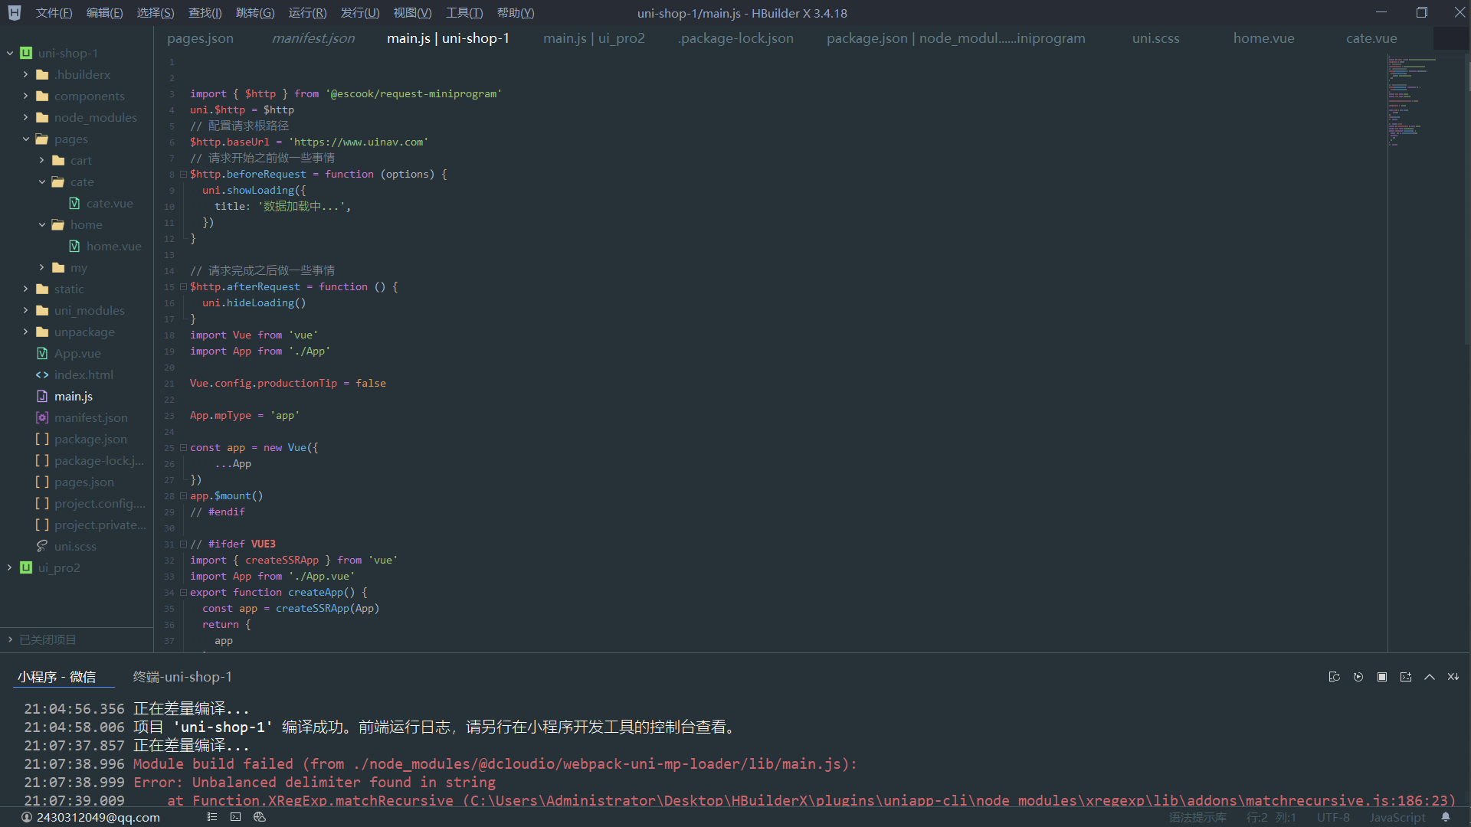Collapse the uni-shop-1 project tree
This screenshot has width=1471, height=827.
pyautogui.click(x=10, y=53)
